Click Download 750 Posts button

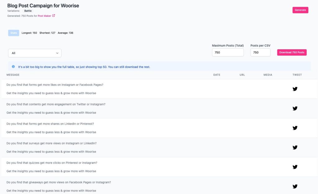click(x=292, y=52)
